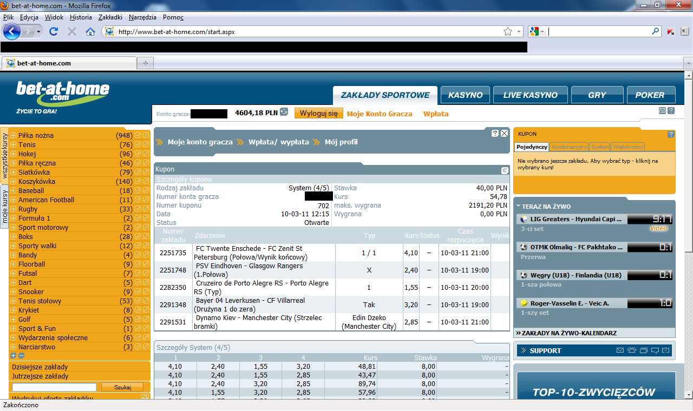Click the bet-at-home.com logo

coord(62,94)
